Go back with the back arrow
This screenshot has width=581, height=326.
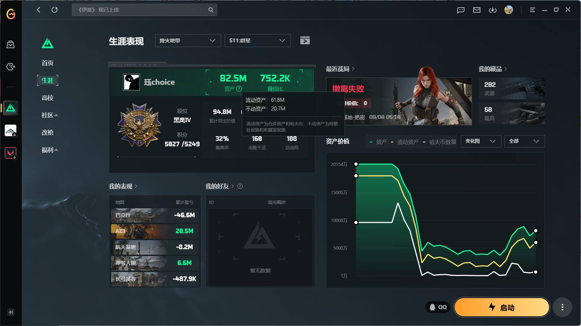[x=38, y=10]
